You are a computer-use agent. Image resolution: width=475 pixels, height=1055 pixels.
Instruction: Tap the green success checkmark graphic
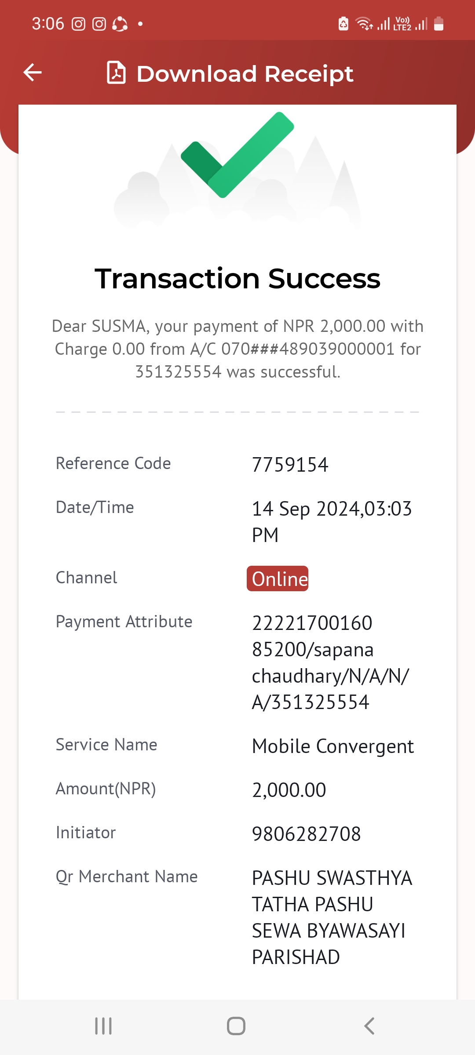coord(237,155)
